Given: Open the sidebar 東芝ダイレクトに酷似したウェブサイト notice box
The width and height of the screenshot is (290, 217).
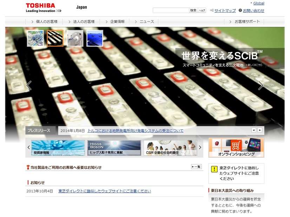Looking at the screenshot, I should (x=236, y=173).
